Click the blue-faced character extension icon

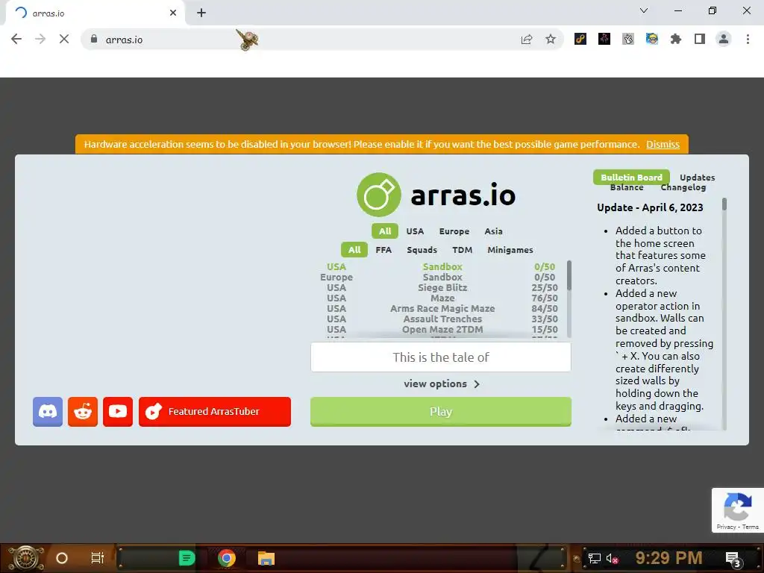[x=652, y=39]
